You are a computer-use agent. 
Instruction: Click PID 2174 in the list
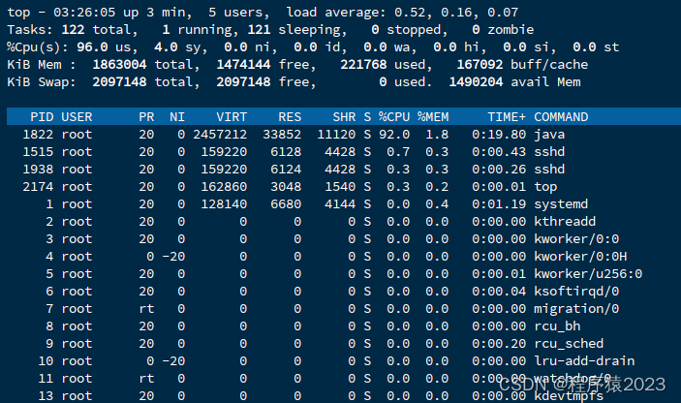pyautogui.click(x=38, y=186)
